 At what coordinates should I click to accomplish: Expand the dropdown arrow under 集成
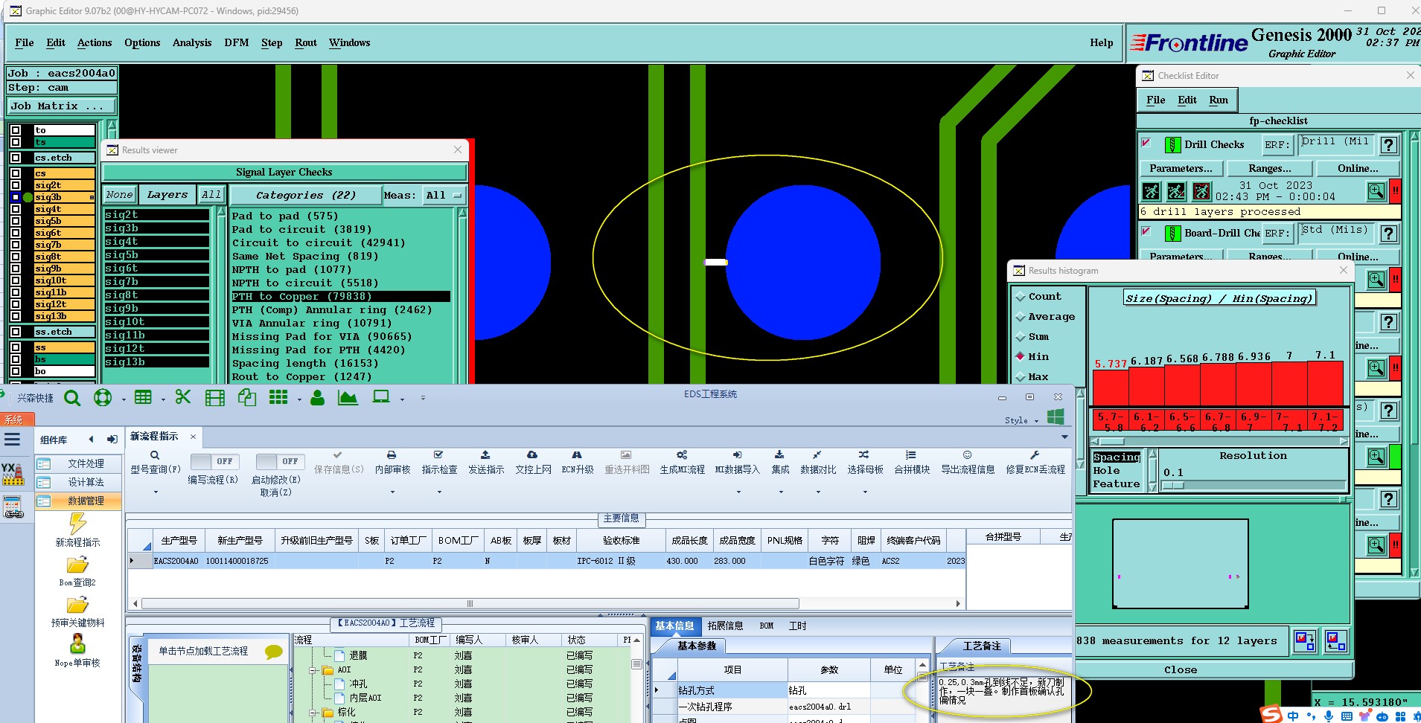[x=780, y=492]
